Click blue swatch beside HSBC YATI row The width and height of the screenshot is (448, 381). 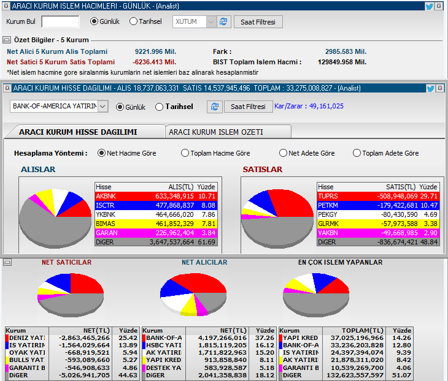click(144, 345)
